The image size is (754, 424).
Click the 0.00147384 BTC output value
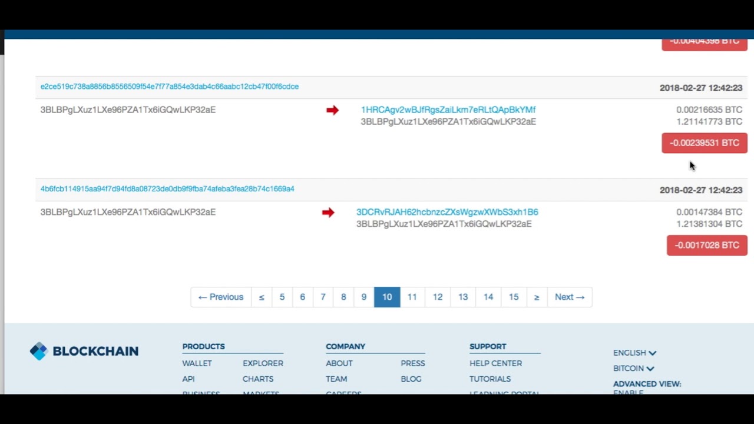[709, 213]
